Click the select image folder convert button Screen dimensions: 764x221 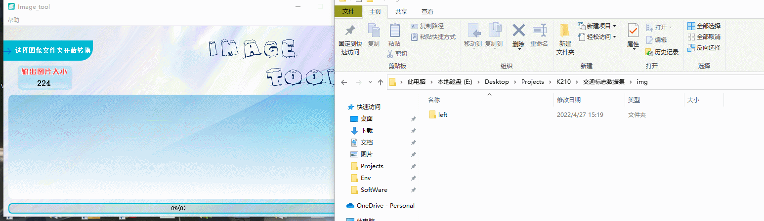(47, 50)
